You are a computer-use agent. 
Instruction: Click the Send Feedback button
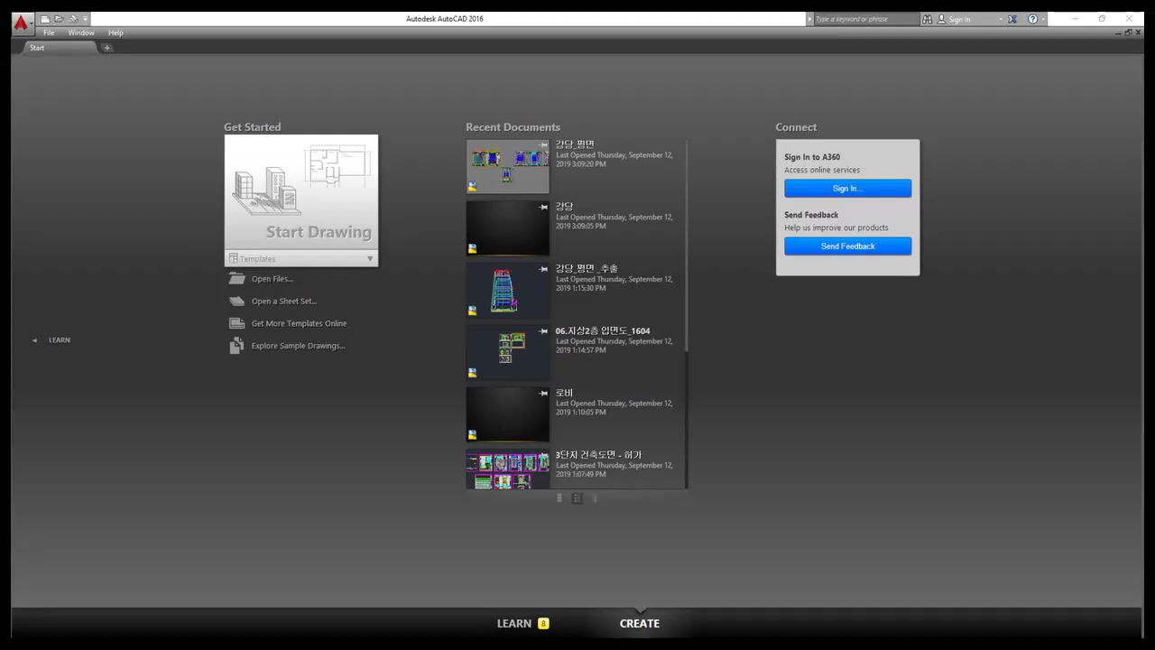pyautogui.click(x=847, y=246)
